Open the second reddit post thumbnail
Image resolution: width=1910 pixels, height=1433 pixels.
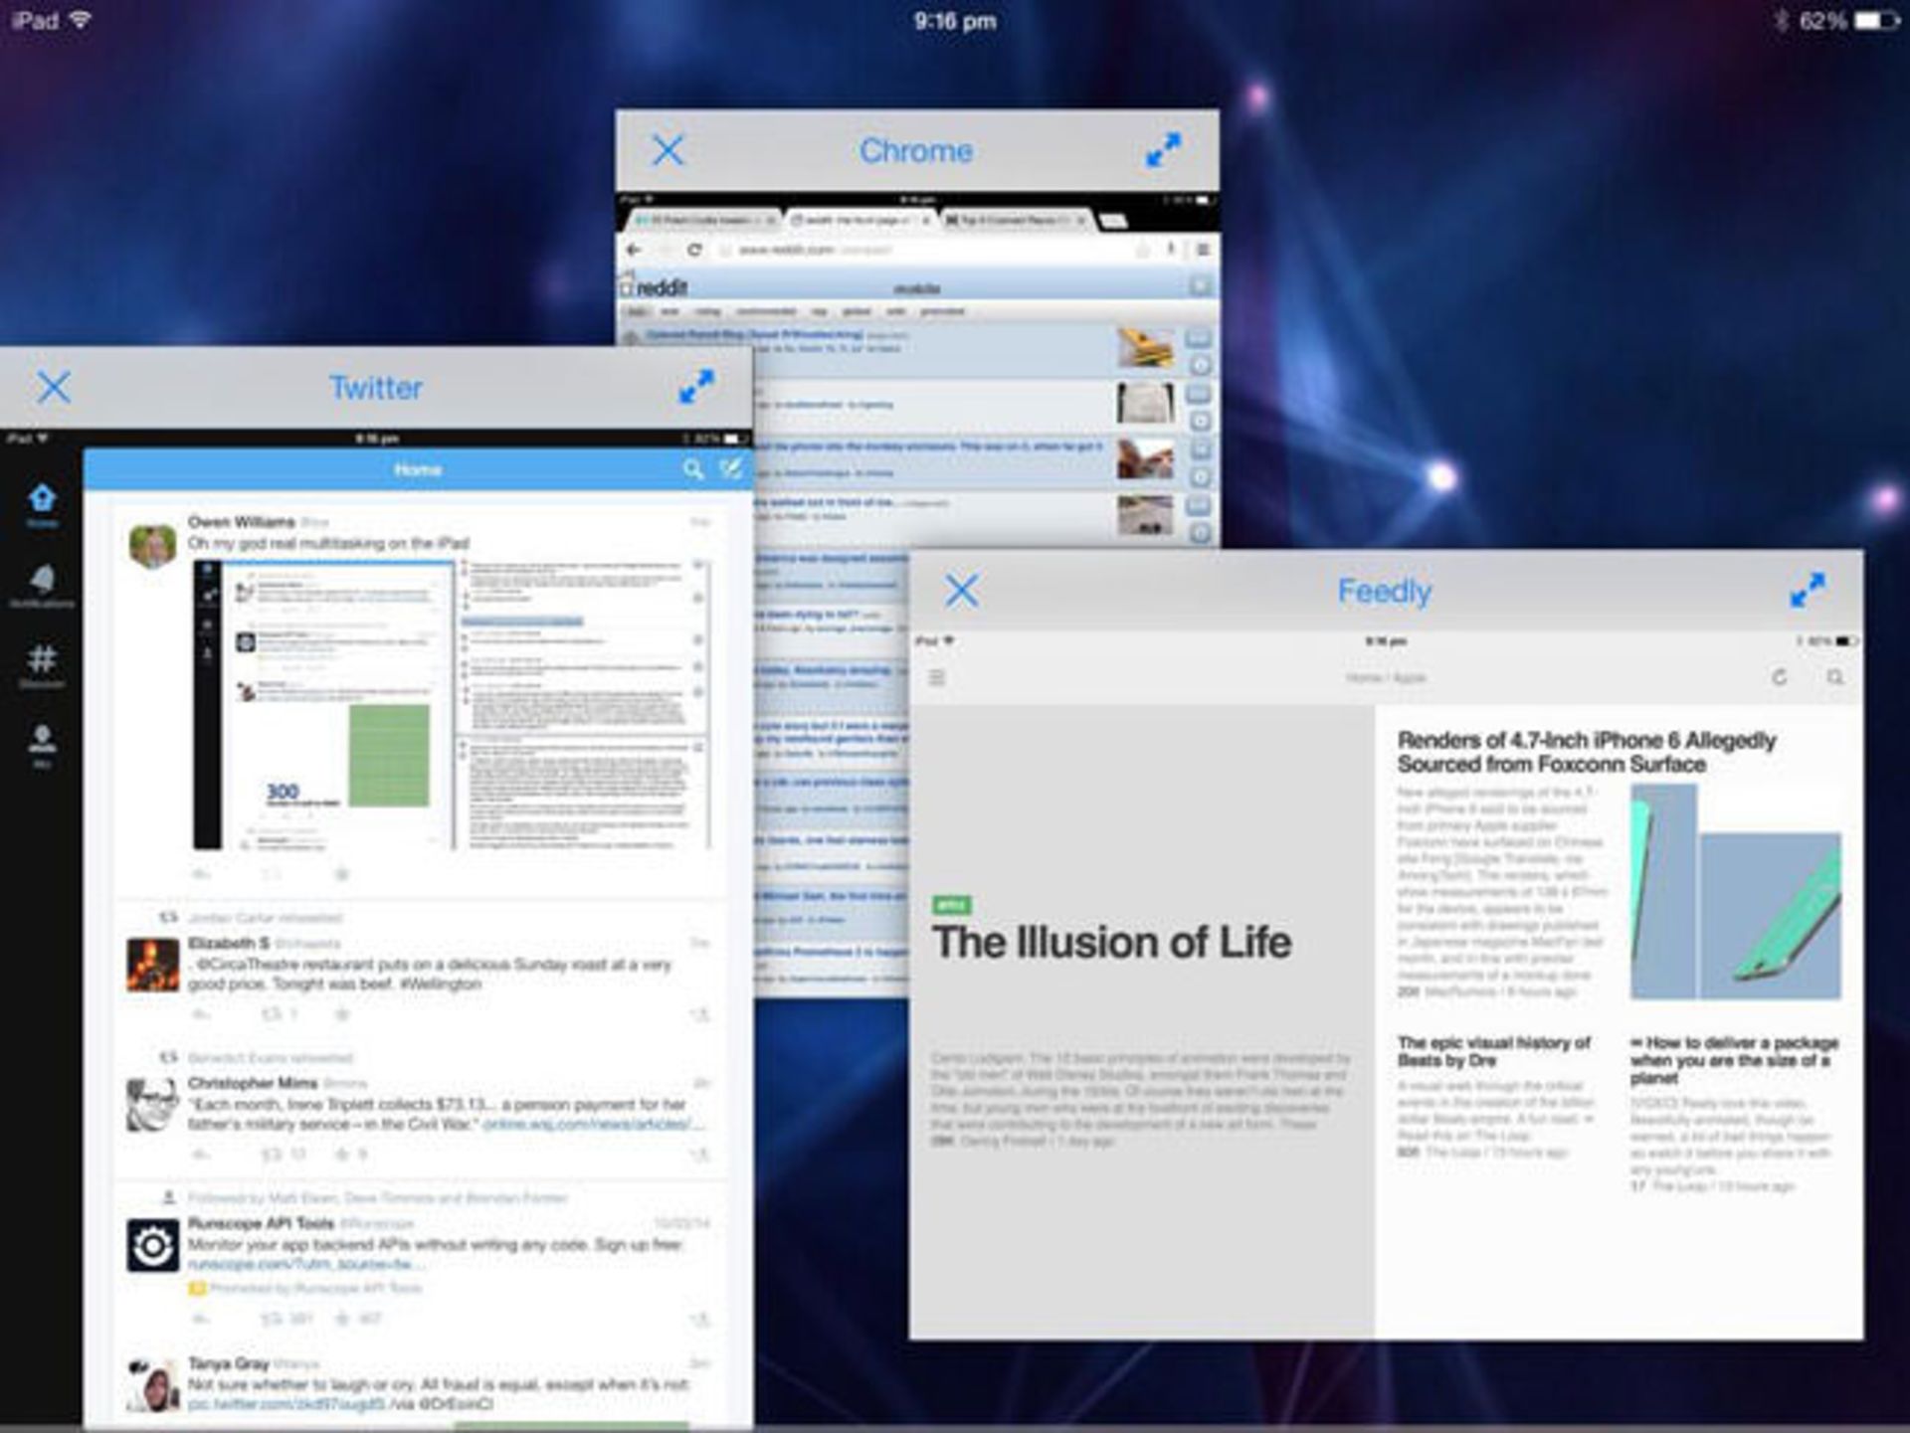tap(1145, 404)
